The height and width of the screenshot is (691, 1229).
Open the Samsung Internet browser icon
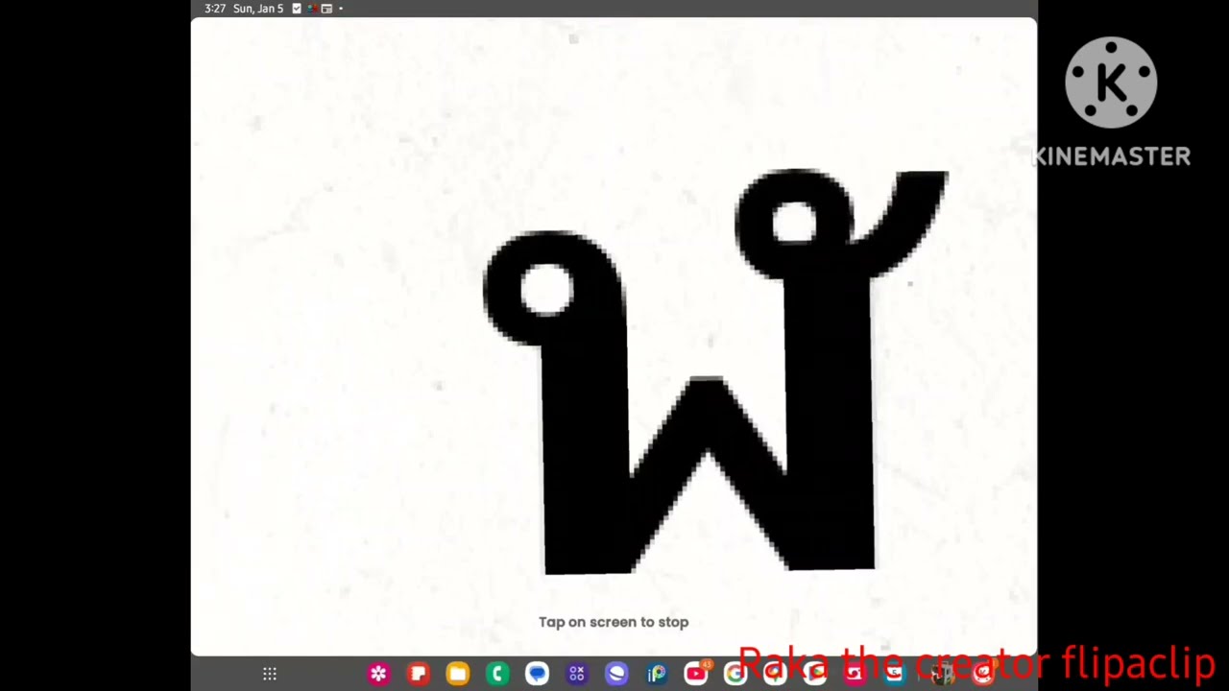point(616,674)
